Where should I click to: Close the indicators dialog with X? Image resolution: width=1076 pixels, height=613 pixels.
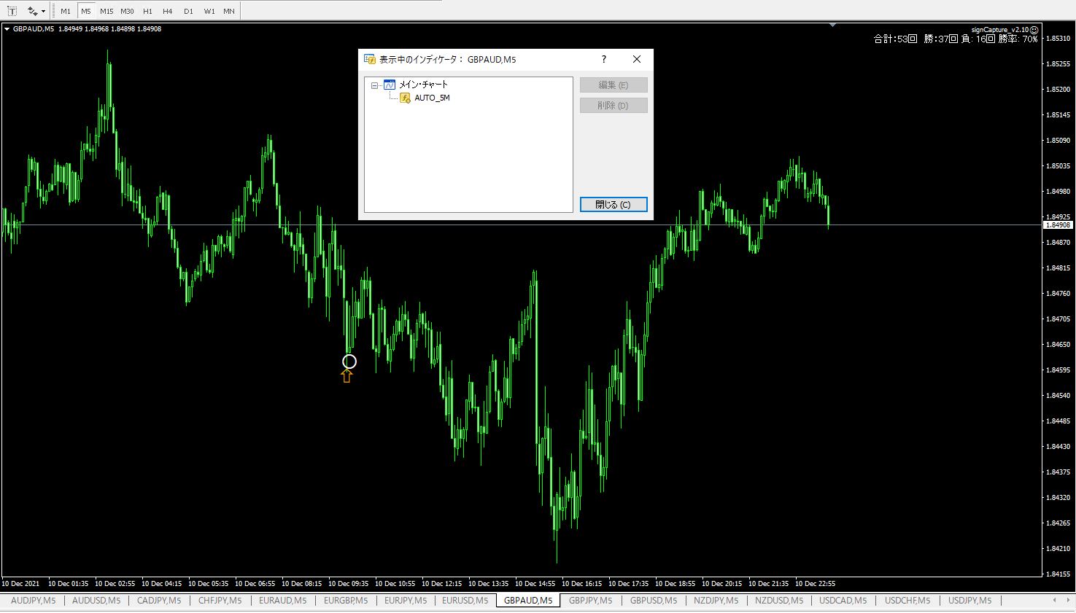pos(636,59)
